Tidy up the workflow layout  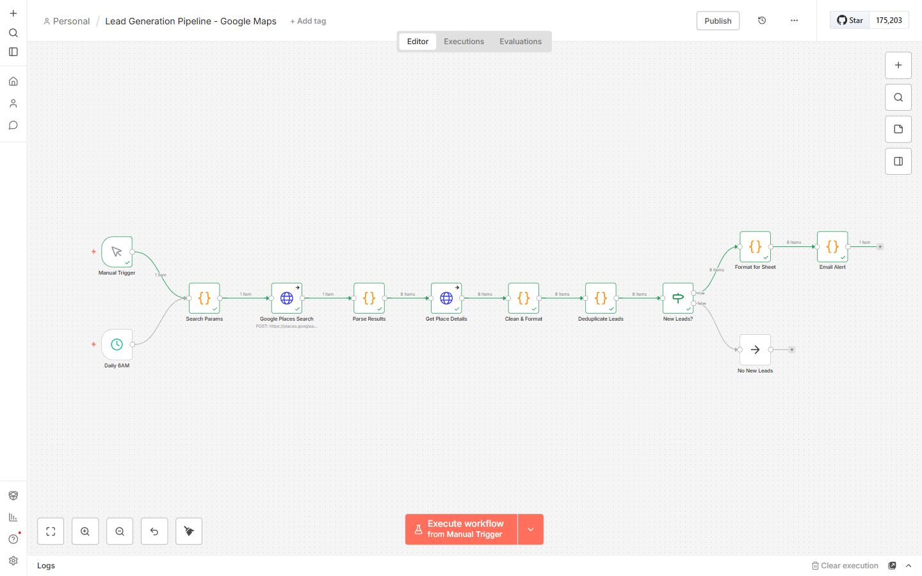pyautogui.click(x=188, y=531)
